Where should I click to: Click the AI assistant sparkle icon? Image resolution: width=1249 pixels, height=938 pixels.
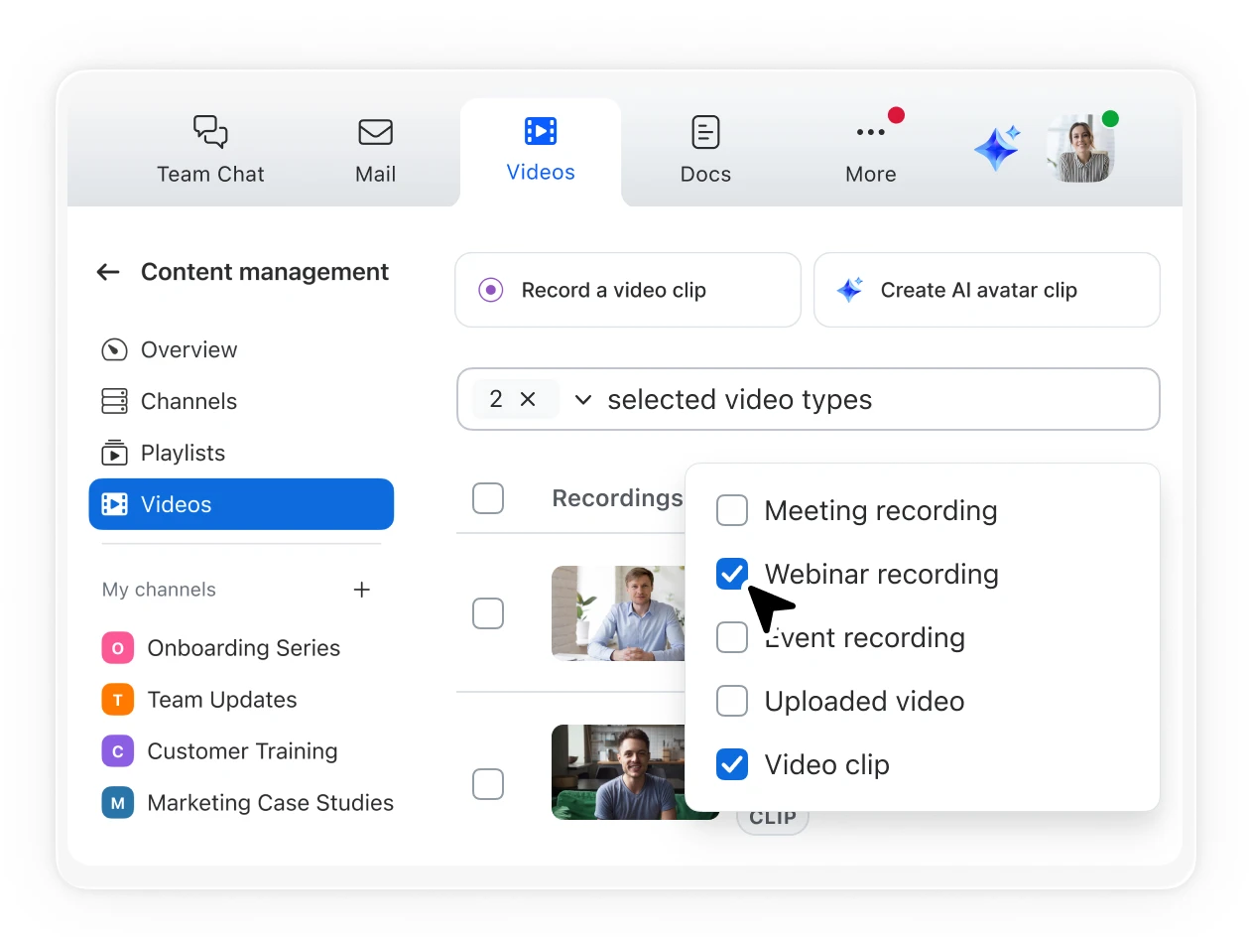[996, 147]
